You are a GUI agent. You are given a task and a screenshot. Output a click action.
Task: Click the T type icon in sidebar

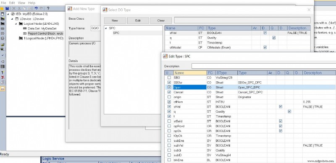(x=3, y=73)
